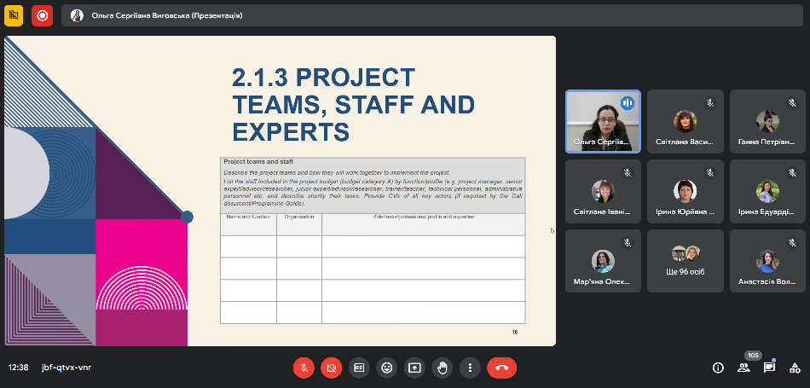Screen dimensions: 810x388
Task: Click the clock time 12:38
Action: 18,368
